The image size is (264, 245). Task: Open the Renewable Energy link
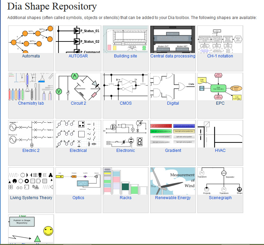[x=173, y=198]
